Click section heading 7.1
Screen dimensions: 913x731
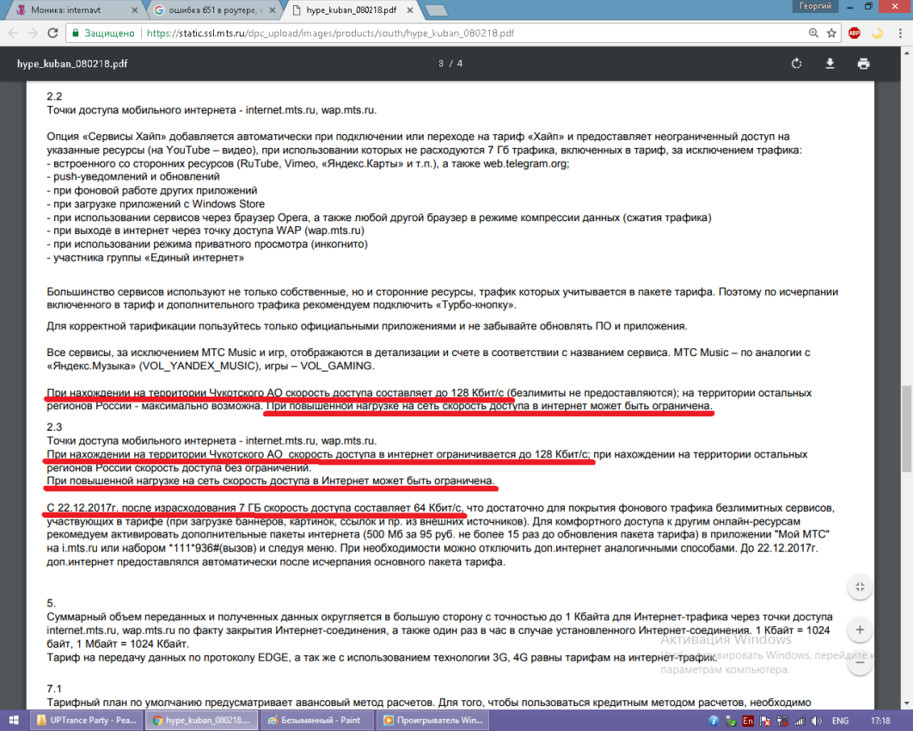tap(54, 689)
